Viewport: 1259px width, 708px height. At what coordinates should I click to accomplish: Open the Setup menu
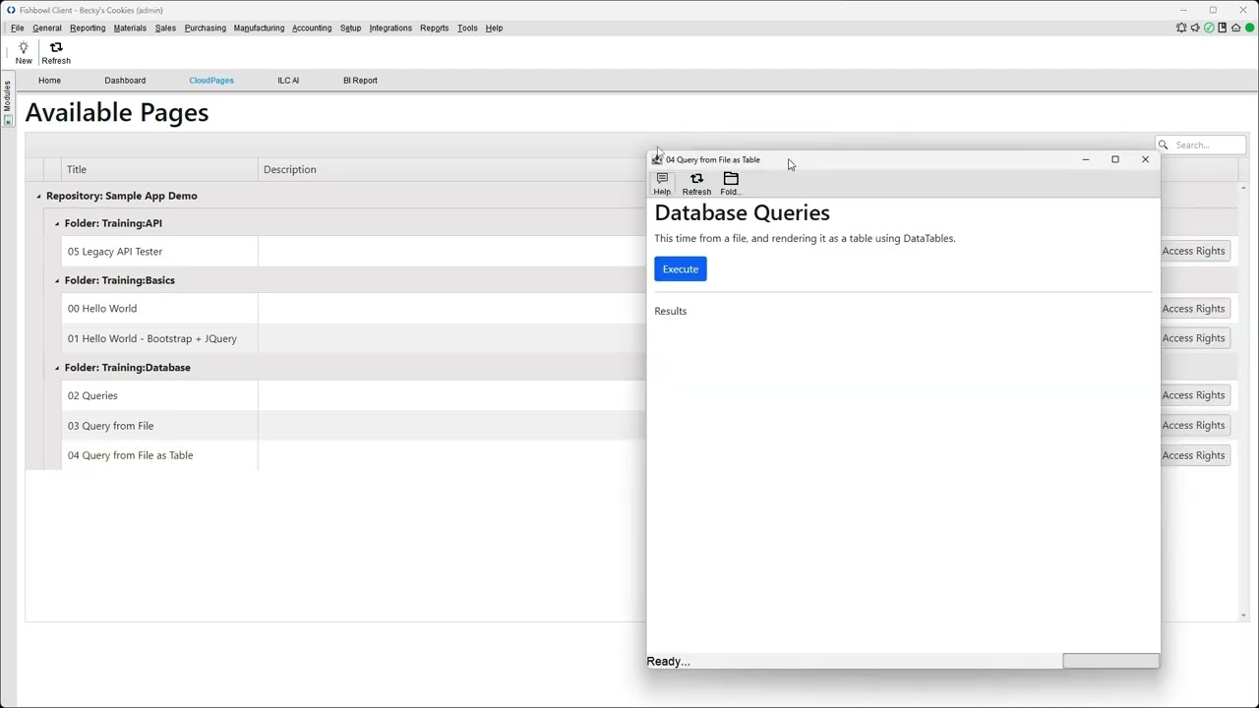click(351, 28)
